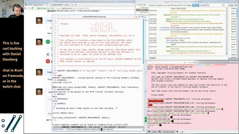This screenshot has width=239, height=134.
Task: Switch to the 'HTTP: implement' GitHub tab
Action: [36, 5]
